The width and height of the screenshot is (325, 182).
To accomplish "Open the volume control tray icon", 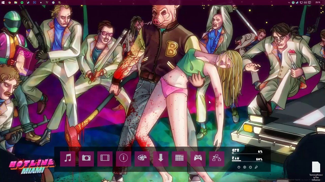I will coord(305,3).
